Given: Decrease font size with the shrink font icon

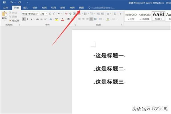Looking at the screenshot, I should click(54, 14).
